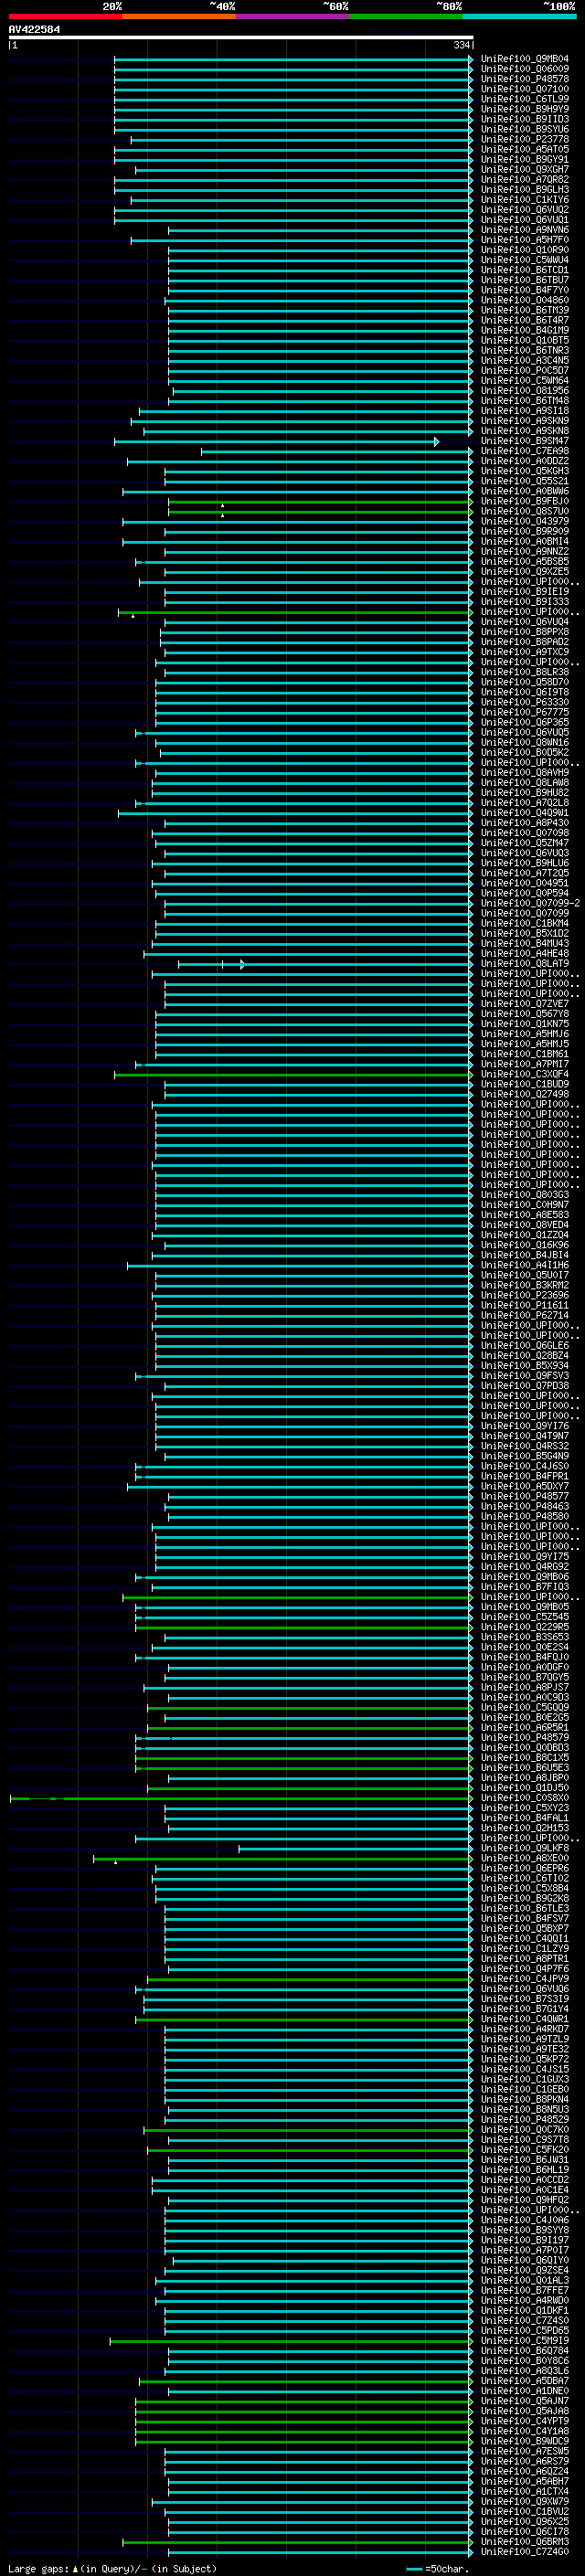Select the UniRef100_A8XE00 label
The image size is (585, 2576).
[525, 1858]
